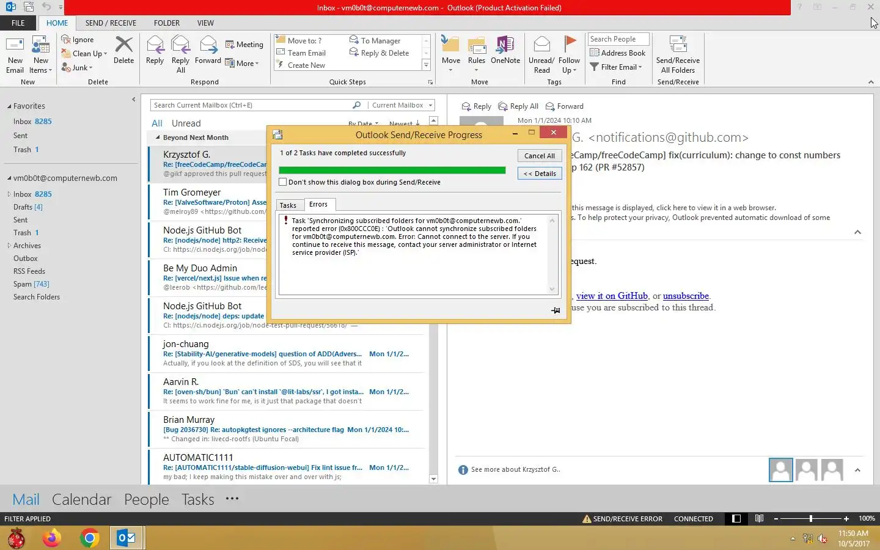This screenshot has width=880, height=550.
Task: Click the normal view status bar icon
Action: pyautogui.click(x=736, y=519)
